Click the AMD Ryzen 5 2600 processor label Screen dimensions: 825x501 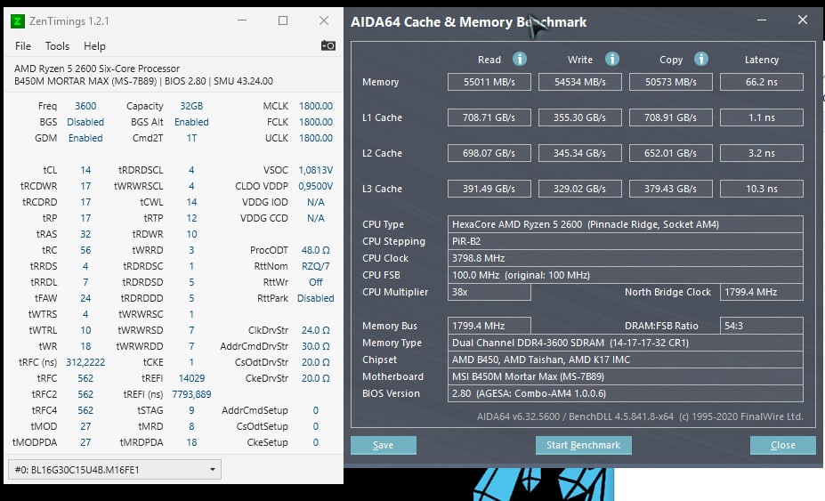coord(97,69)
